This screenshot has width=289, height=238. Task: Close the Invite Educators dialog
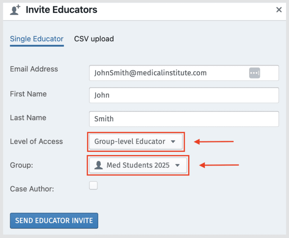[x=279, y=10]
